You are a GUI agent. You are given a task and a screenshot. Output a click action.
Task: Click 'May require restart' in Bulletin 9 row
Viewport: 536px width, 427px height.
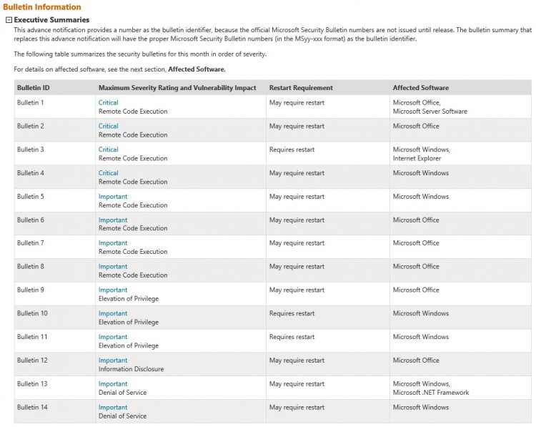coord(297,290)
